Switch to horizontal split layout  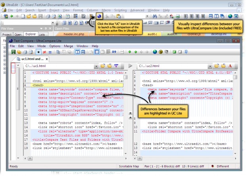coord(83,52)
